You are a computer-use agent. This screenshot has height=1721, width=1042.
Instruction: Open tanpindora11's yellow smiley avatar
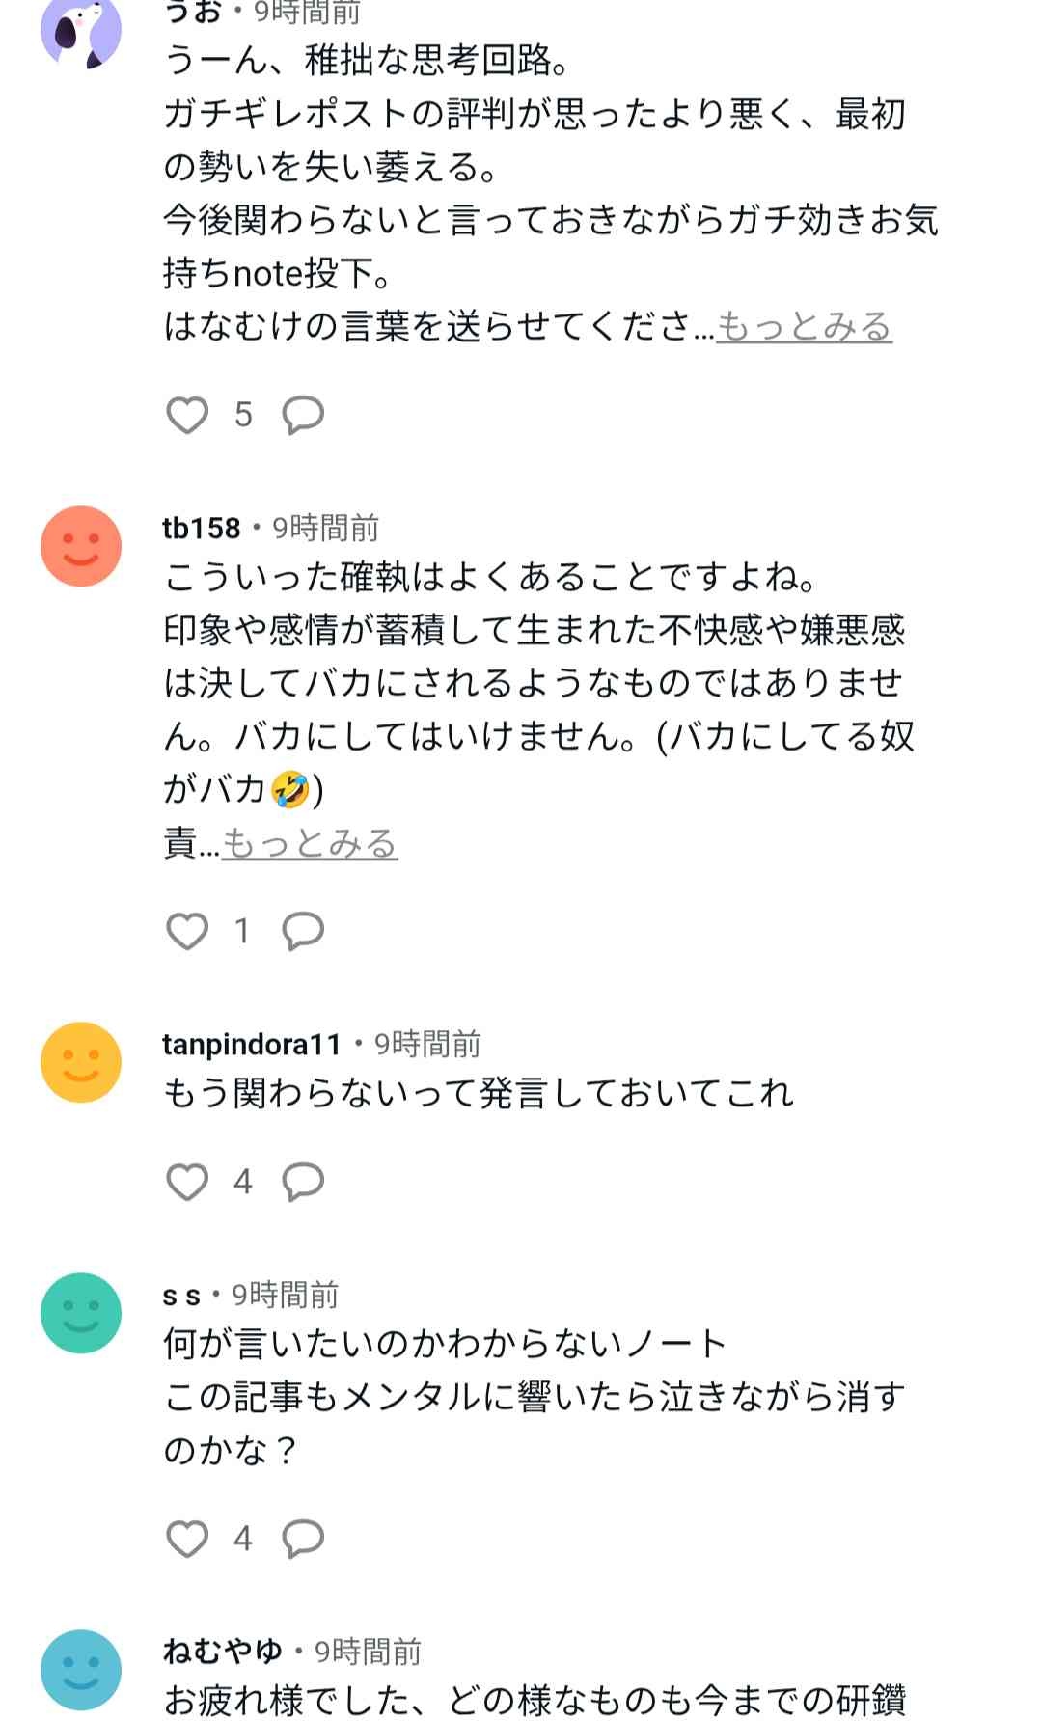[81, 1062]
